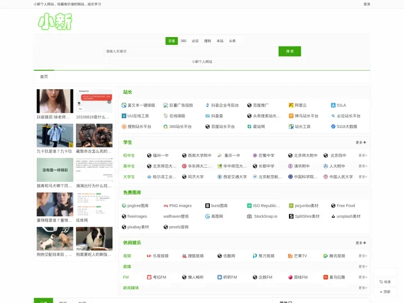
Task: Show more in the FM row
Action: pyautogui.click(x=363, y=277)
